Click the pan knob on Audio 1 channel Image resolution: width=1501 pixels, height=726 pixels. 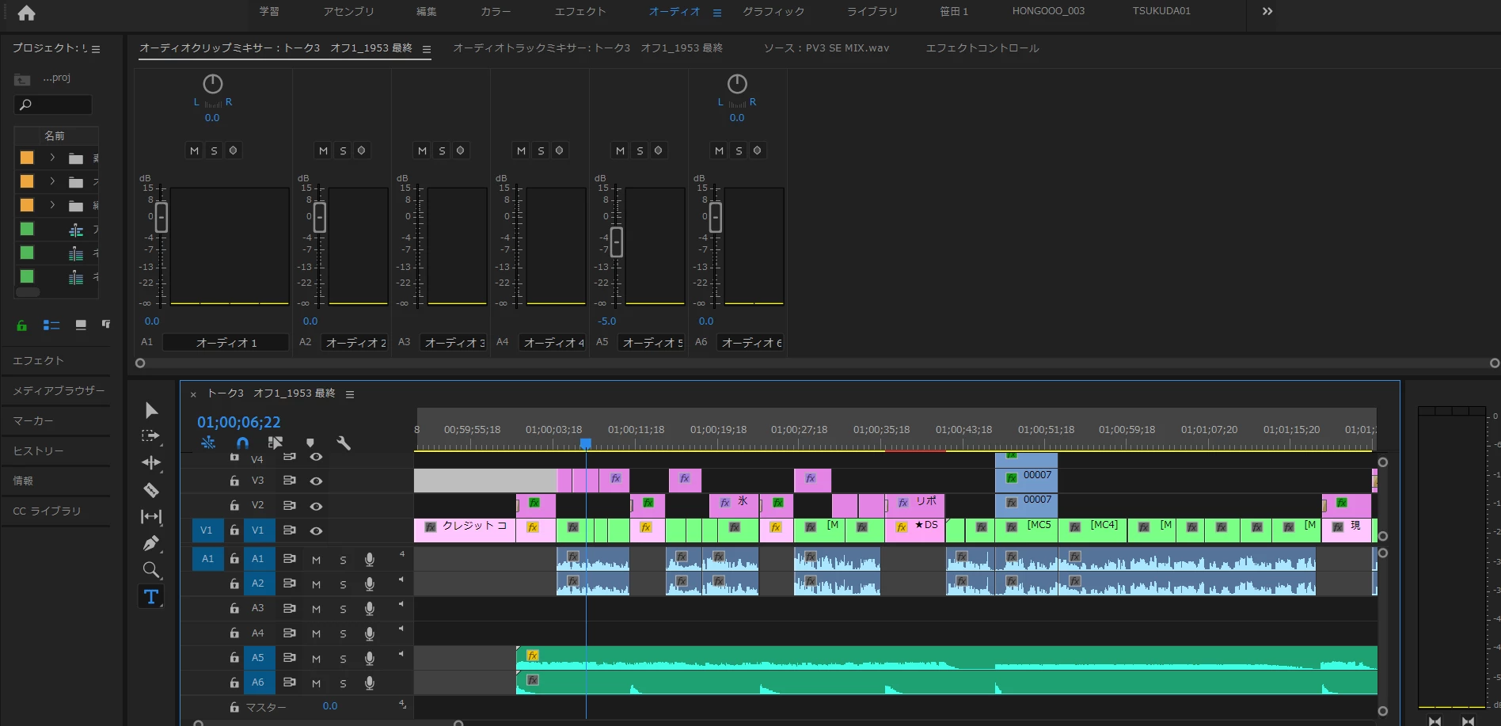[x=213, y=84]
